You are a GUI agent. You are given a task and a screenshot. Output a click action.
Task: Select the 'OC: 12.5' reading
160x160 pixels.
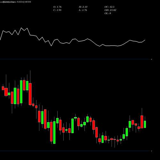[109, 7]
